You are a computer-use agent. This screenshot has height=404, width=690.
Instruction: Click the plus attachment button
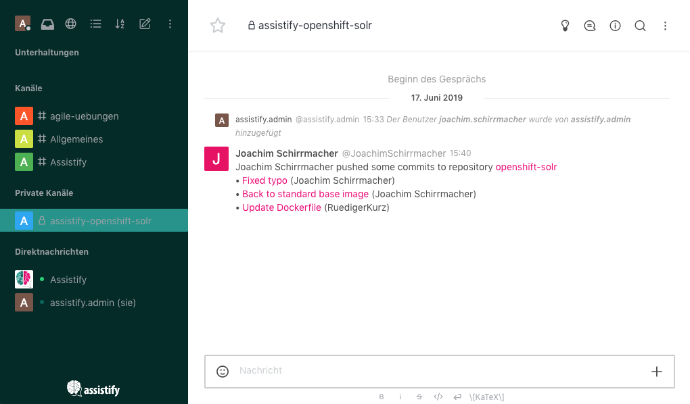[x=657, y=372]
